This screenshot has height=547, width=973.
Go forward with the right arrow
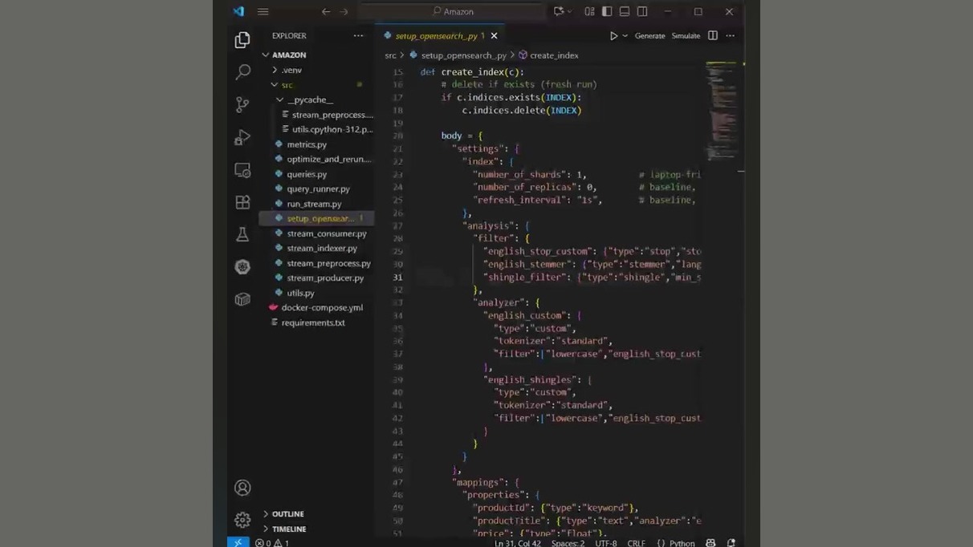pos(344,11)
